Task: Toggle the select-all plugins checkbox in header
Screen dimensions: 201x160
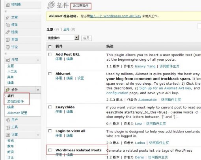Action: 50,47
